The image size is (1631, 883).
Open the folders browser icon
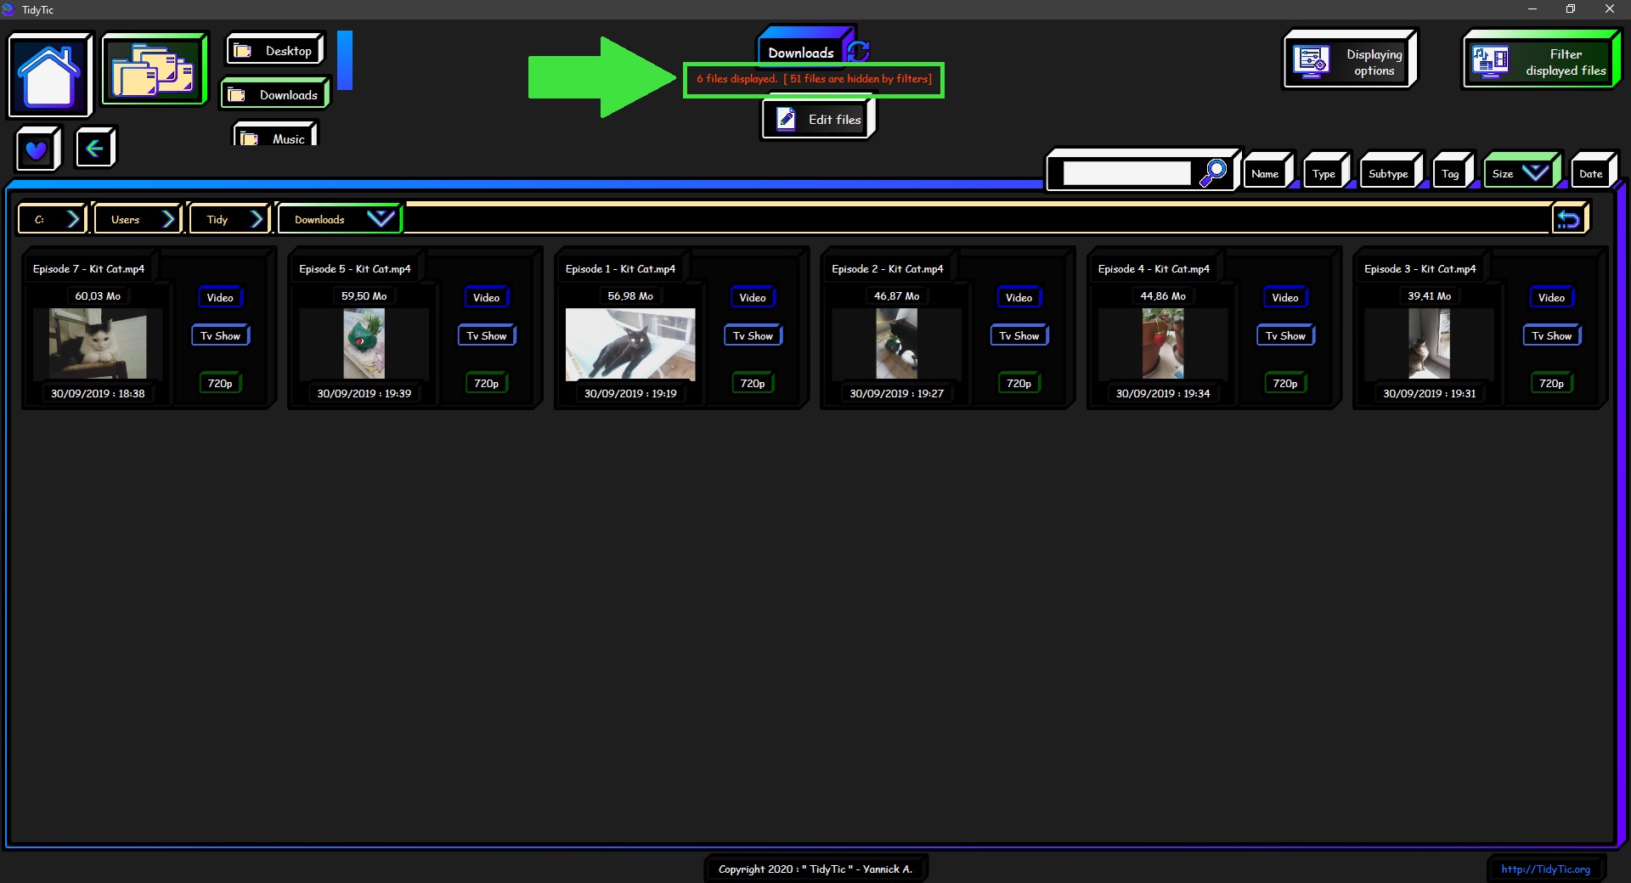(154, 70)
